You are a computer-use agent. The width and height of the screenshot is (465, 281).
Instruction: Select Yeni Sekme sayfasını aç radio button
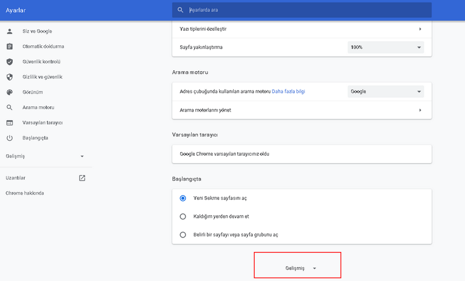pos(183,198)
